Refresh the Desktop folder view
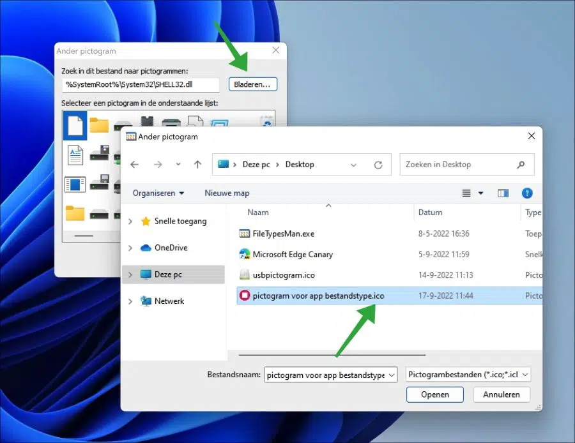The height and width of the screenshot is (443, 575). click(x=378, y=165)
